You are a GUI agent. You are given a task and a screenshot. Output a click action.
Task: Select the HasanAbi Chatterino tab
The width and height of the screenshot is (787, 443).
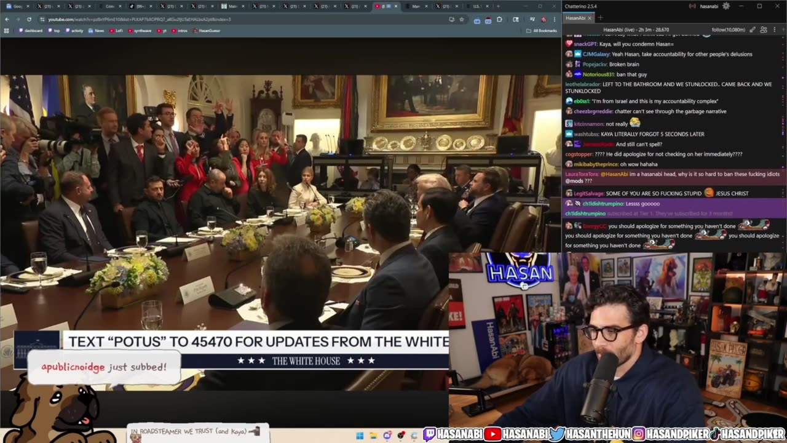click(x=575, y=18)
